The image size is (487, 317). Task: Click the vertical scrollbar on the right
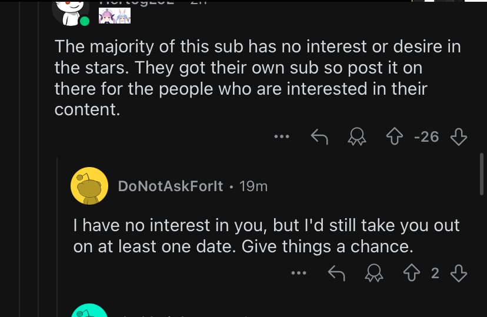click(482, 173)
